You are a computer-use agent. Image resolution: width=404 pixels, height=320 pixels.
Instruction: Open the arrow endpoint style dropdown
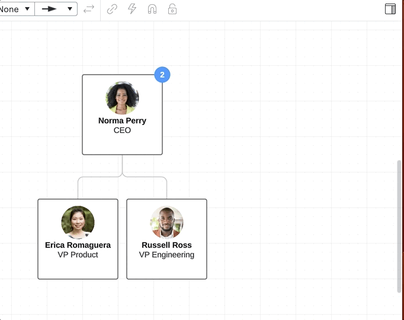(56, 9)
